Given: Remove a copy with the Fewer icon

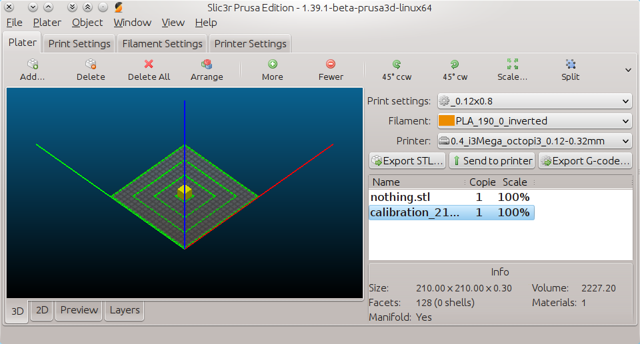Looking at the screenshot, I should click(331, 64).
